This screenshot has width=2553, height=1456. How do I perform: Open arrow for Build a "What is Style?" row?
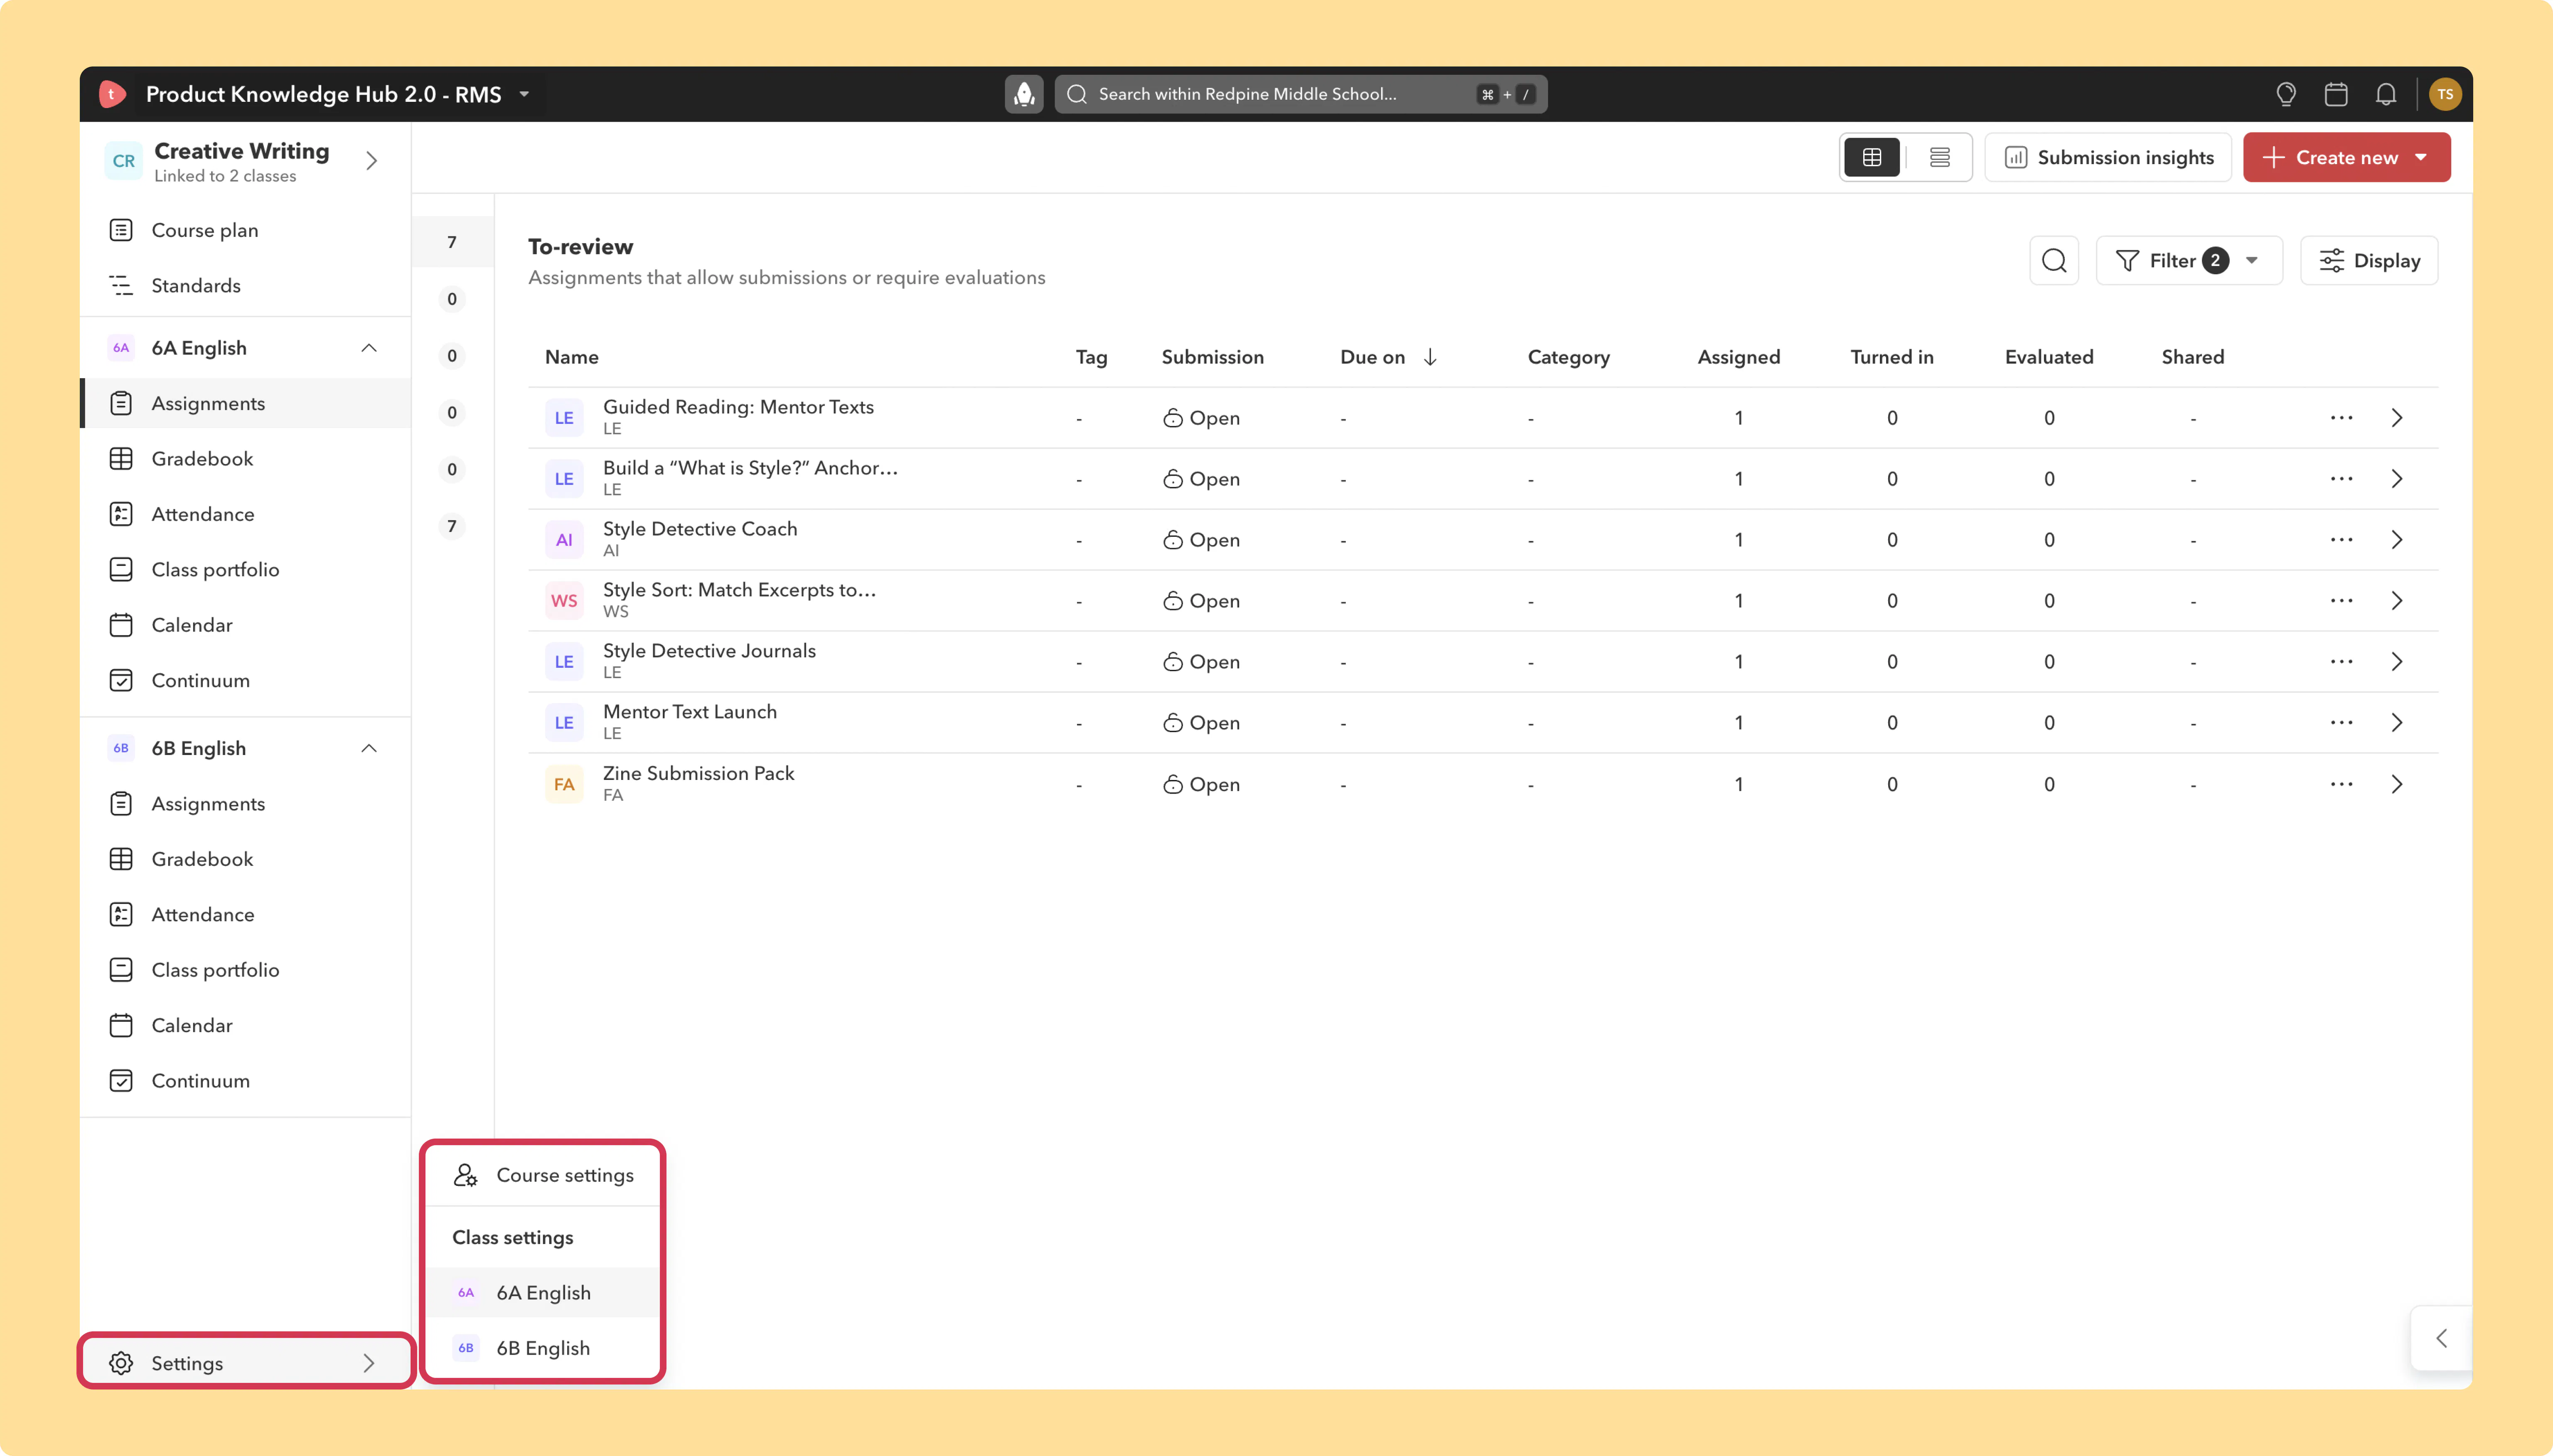tap(2397, 479)
